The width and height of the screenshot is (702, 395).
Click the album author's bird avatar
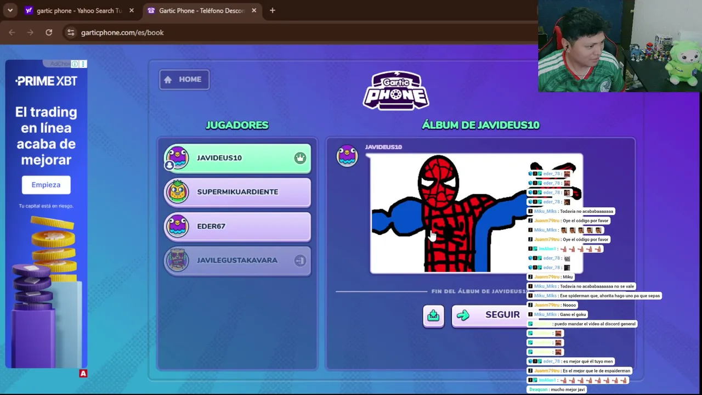pyautogui.click(x=347, y=156)
